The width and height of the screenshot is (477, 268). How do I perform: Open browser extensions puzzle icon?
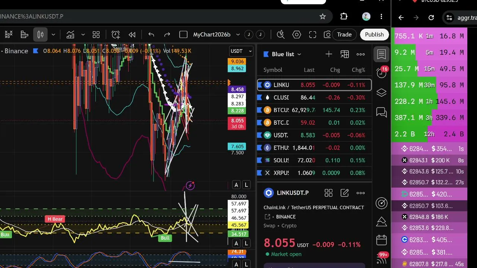[x=344, y=16]
